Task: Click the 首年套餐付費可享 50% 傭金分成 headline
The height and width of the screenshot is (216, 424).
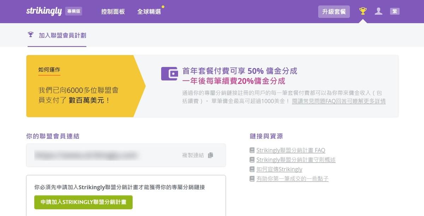Action: point(240,71)
